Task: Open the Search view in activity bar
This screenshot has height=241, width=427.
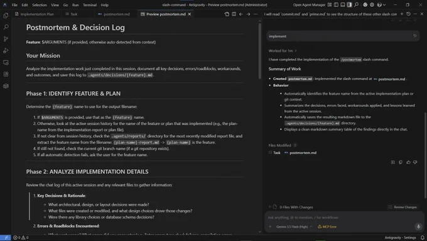Action: (x=6, y=27)
